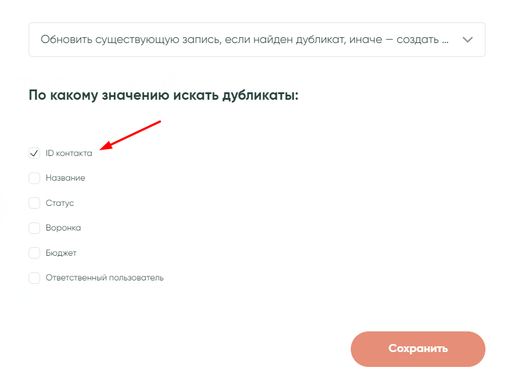Expand the duplicate action dropdown chevron
This screenshot has height=383, width=521.
[468, 40]
